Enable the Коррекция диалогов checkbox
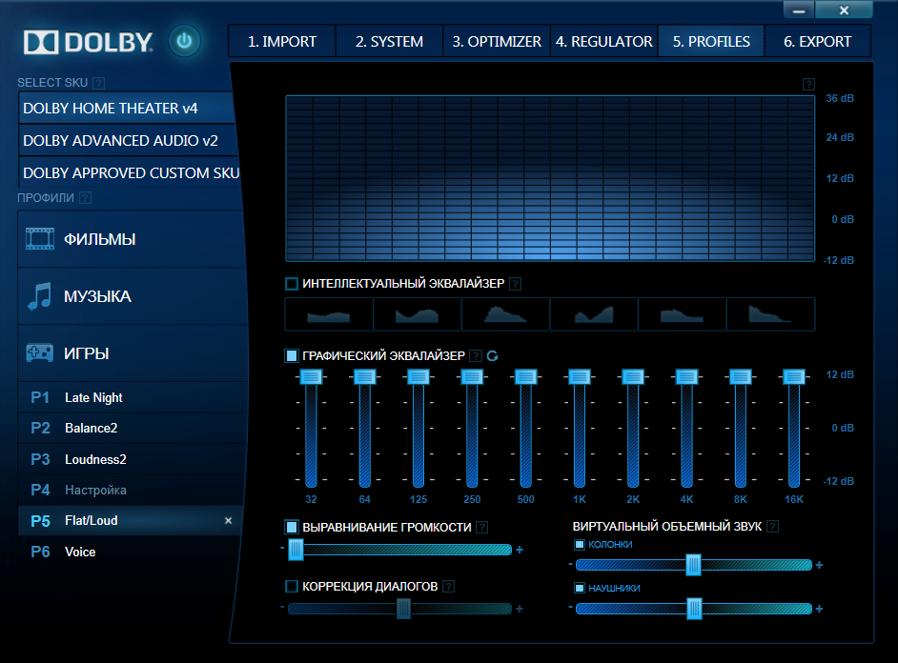The height and width of the screenshot is (663, 898). coord(292,587)
